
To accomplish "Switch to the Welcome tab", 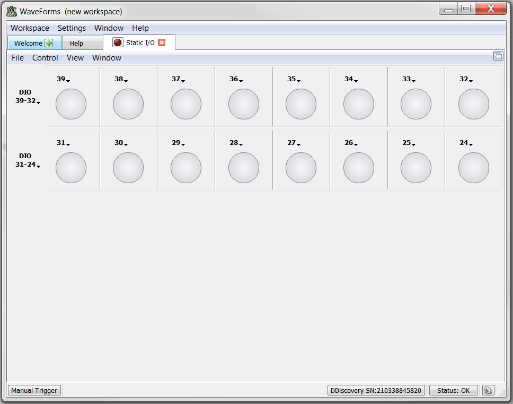I will [34, 43].
